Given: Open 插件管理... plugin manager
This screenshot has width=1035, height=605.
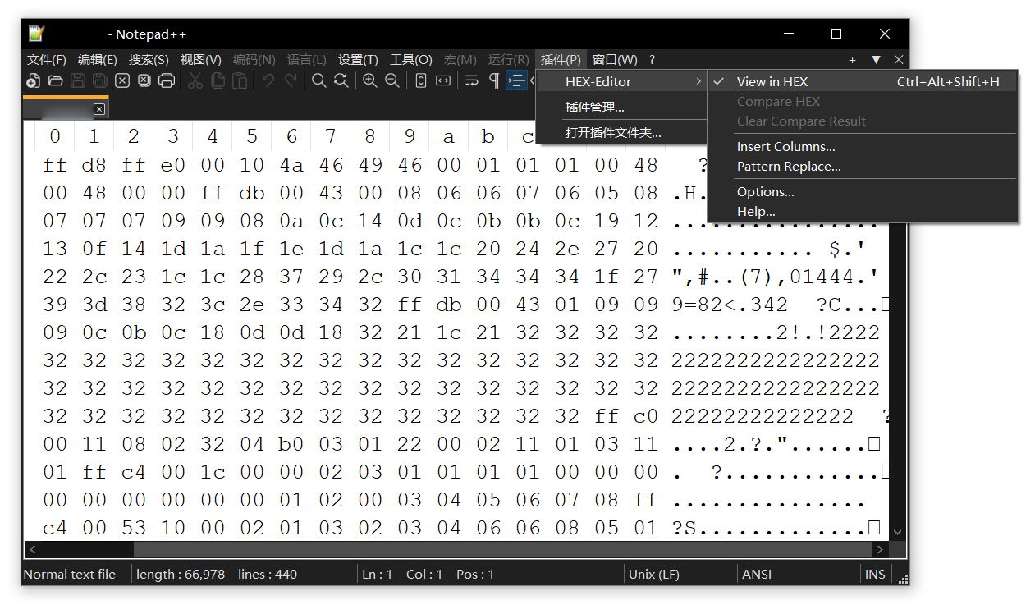Looking at the screenshot, I should (x=595, y=108).
